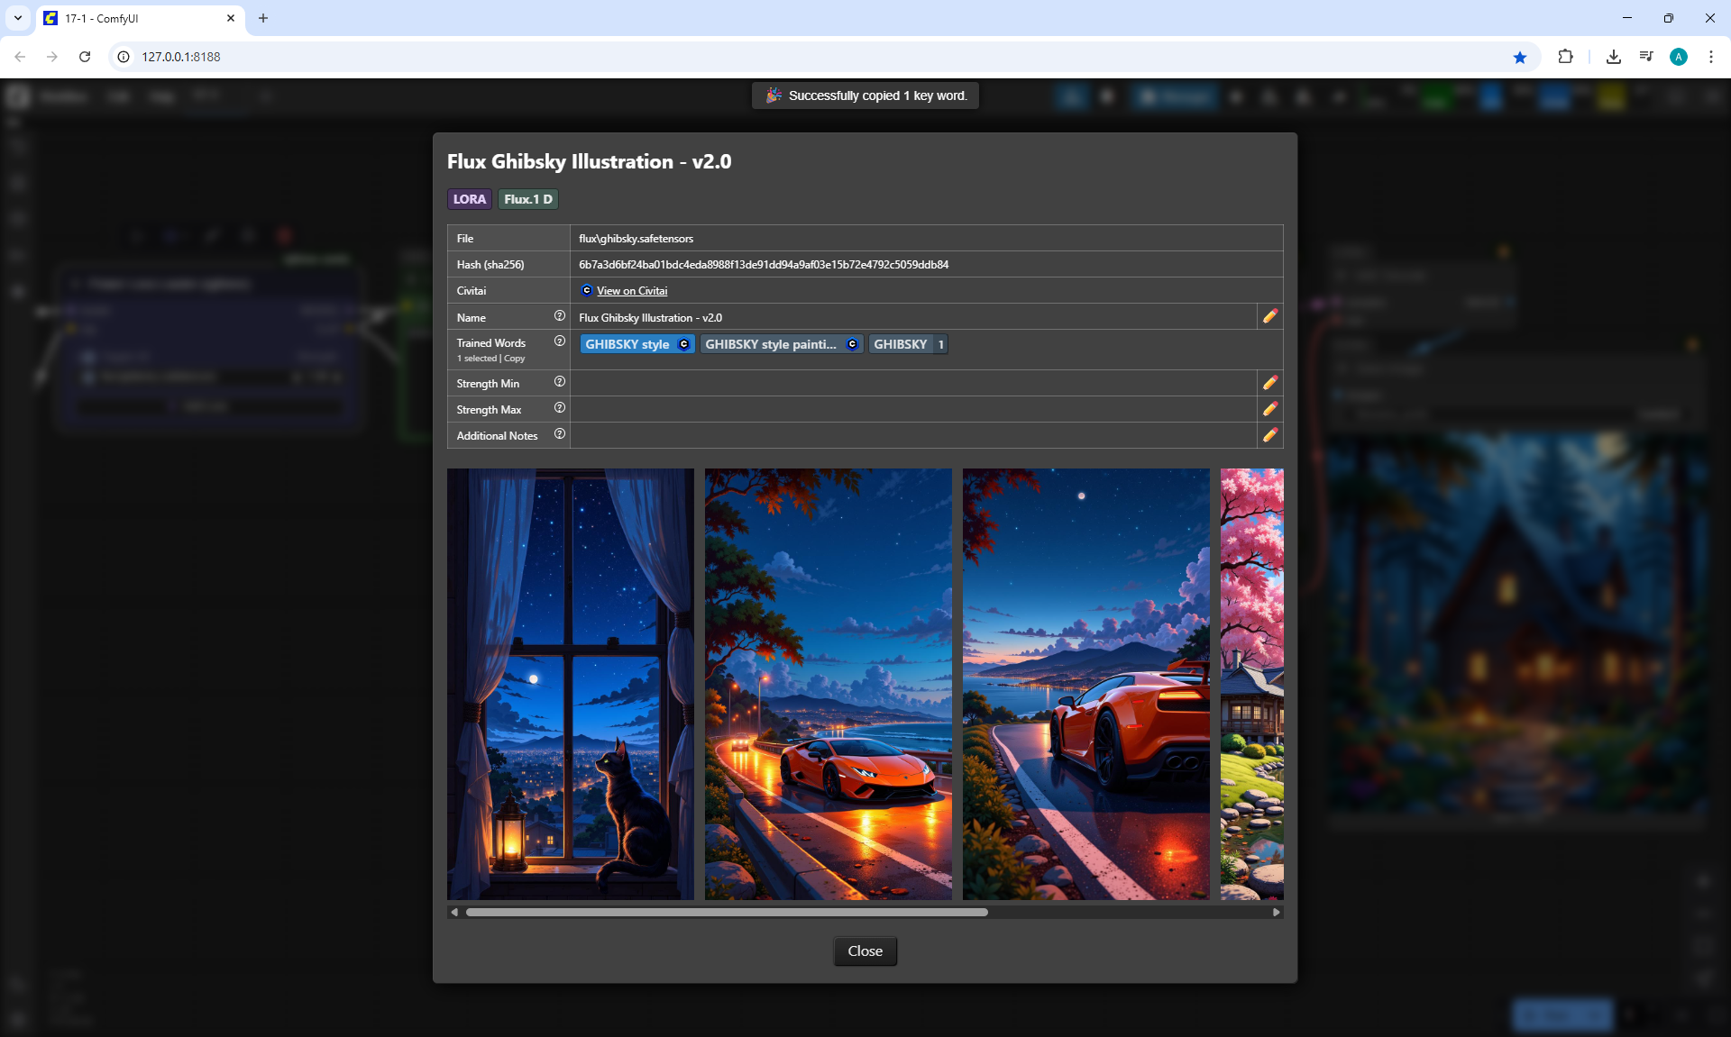Copy the selected trained words
1731x1037 pixels.
point(514,359)
